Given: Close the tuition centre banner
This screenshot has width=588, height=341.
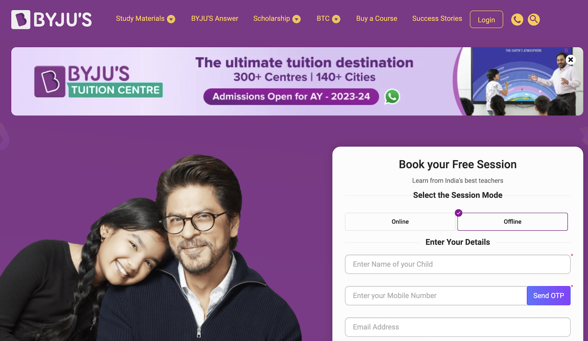Looking at the screenshot, I should 570,60.
